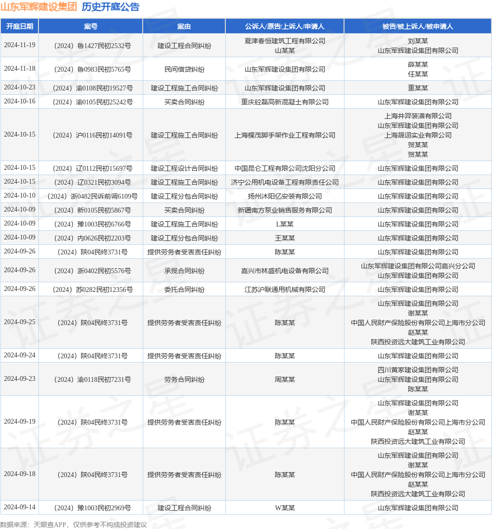Click the date 2024-09-18
The image size is (492, 529).
20,474
